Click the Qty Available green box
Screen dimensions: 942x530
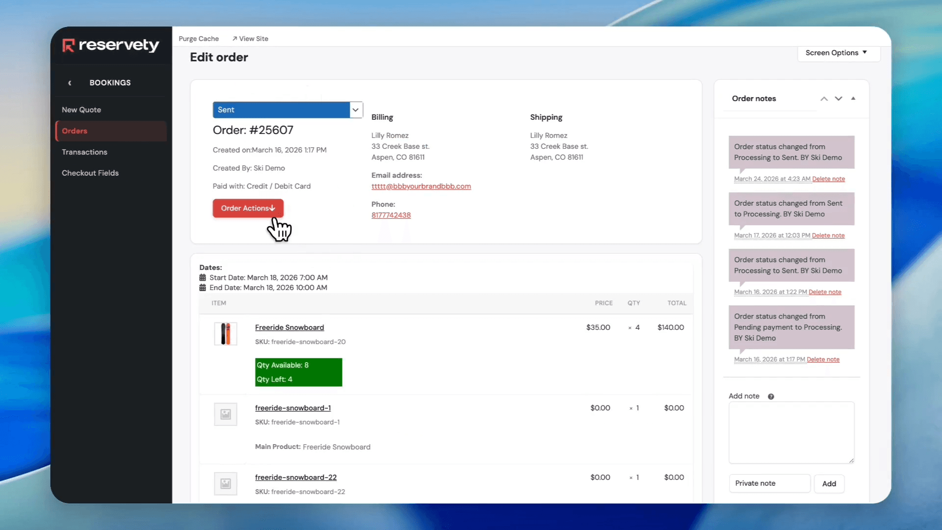click(x=298, y=372)
